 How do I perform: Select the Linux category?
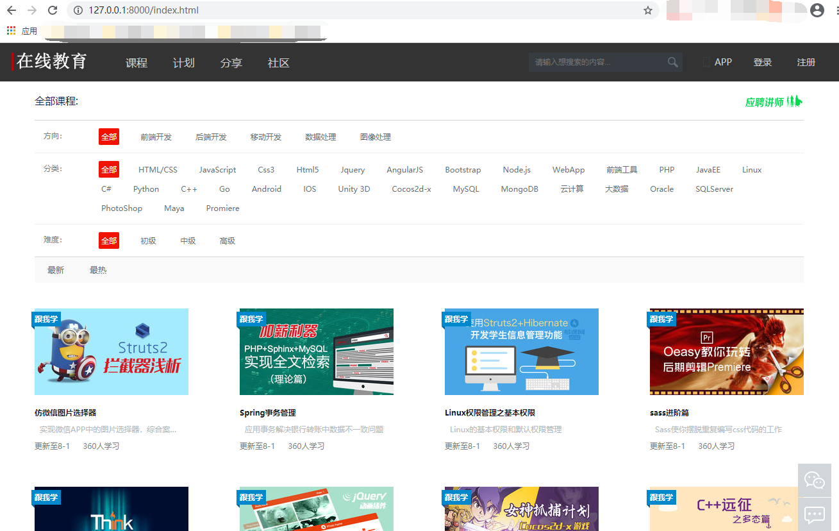click(x=752, y=170)
